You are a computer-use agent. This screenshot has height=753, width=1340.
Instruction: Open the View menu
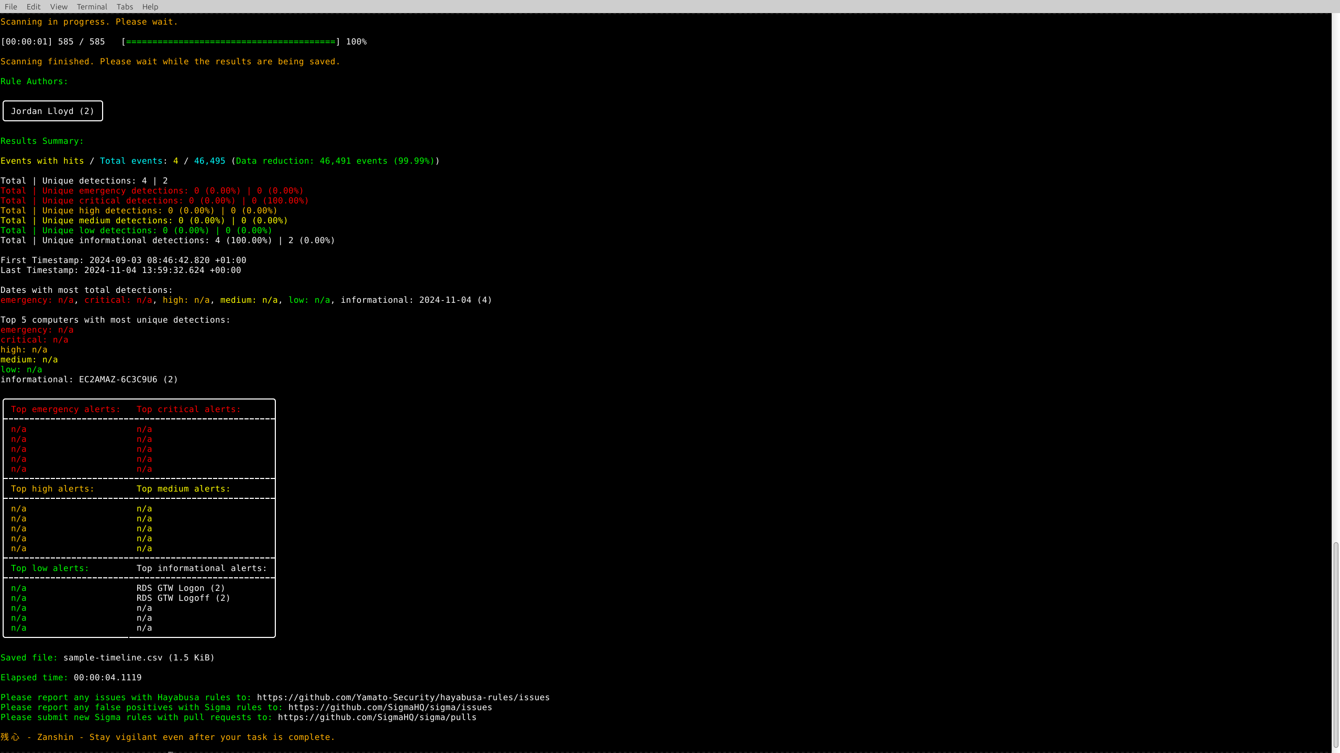point(59,7)
